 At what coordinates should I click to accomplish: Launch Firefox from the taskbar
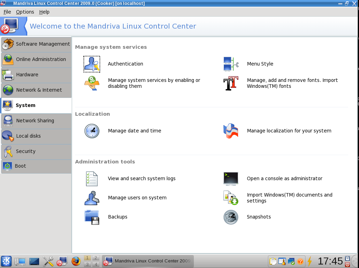76,261
